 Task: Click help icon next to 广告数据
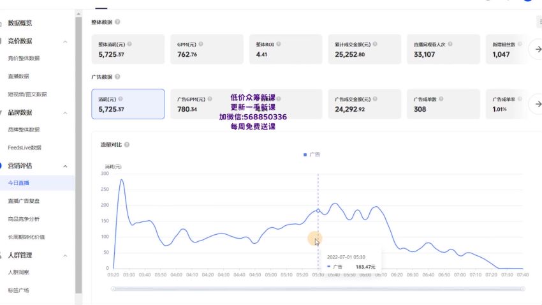point(117,77)
